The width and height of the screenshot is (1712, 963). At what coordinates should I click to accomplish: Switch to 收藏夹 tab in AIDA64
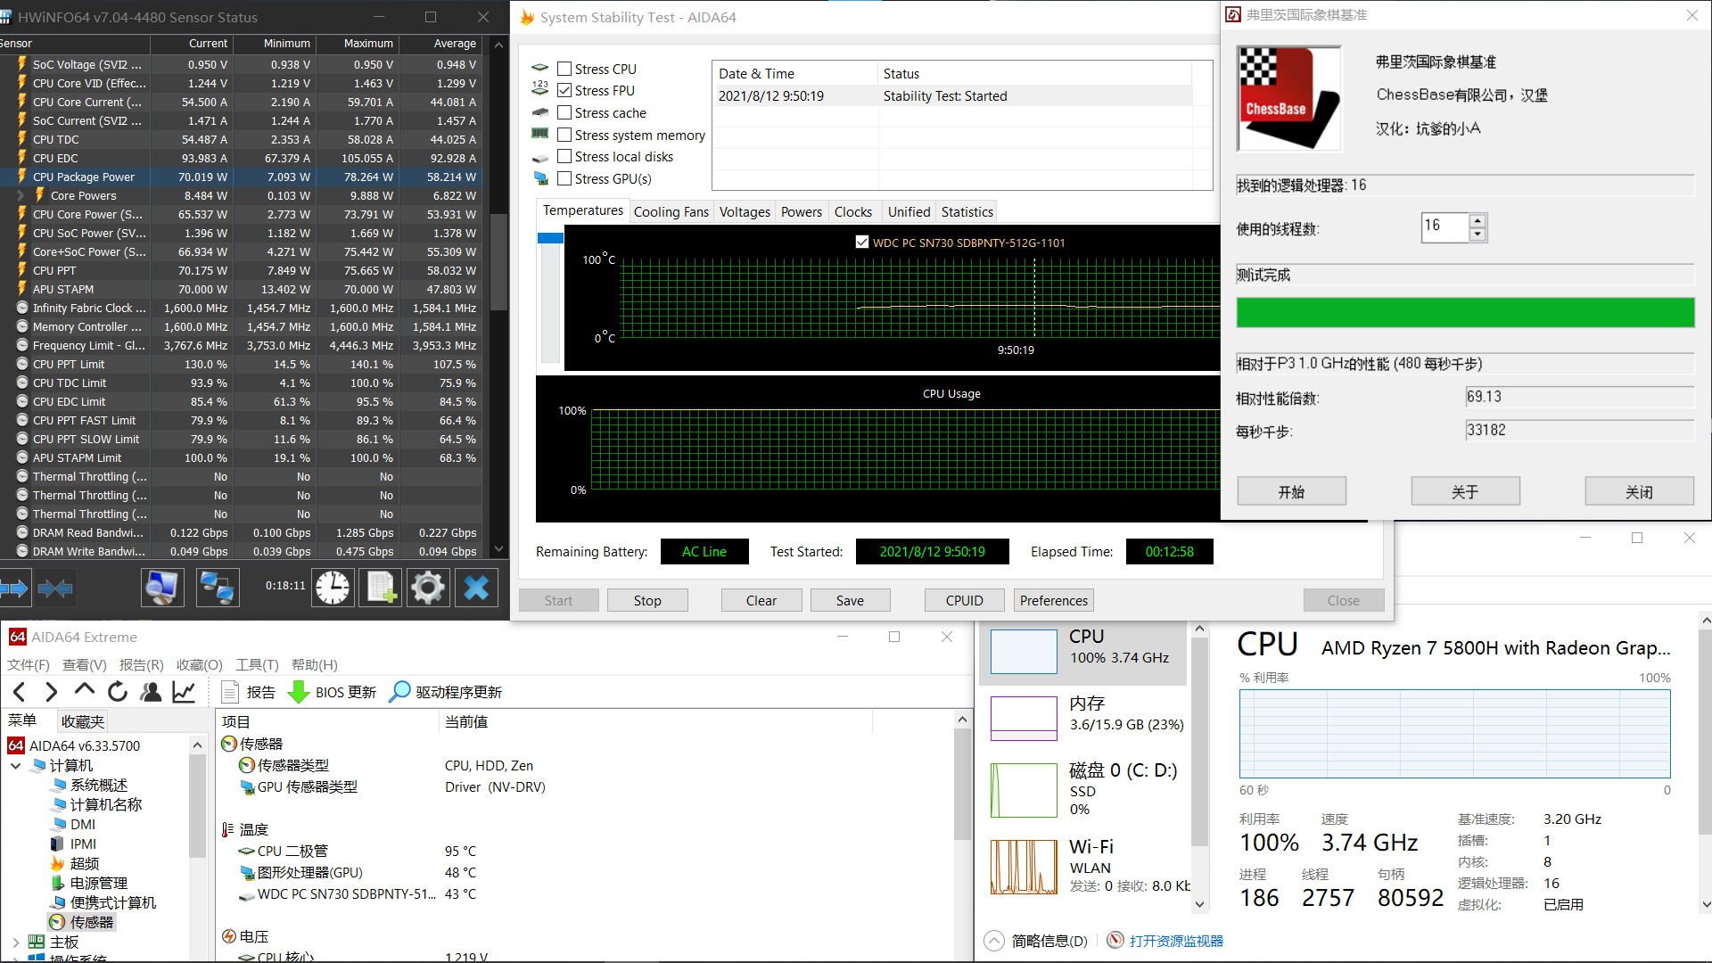pyautogui.click(x=83, y=721)
